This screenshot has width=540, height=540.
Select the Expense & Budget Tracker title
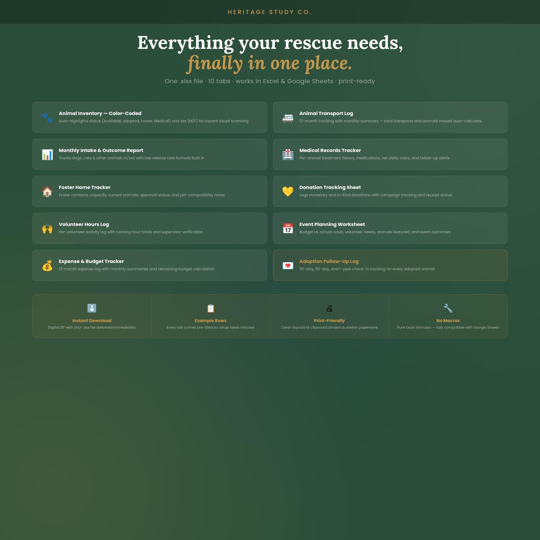(91, 261)
